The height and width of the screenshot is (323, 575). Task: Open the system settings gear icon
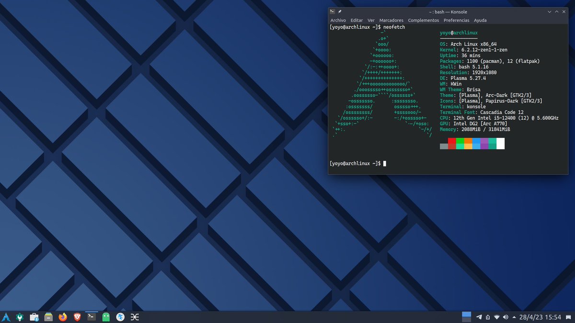pos(20,316)
